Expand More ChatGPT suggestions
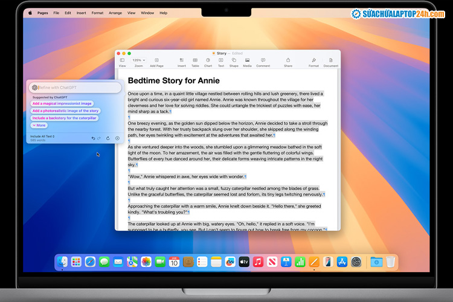453x302 pixels. tap(39, 126)
